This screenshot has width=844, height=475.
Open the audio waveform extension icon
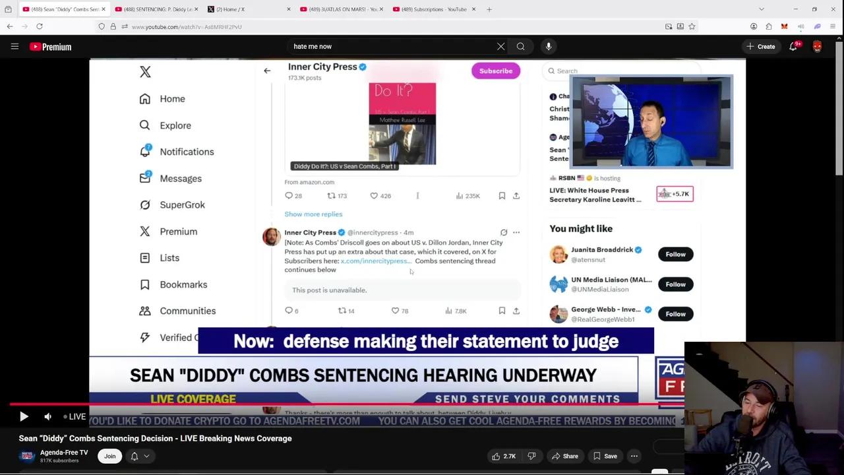point(800,26)
